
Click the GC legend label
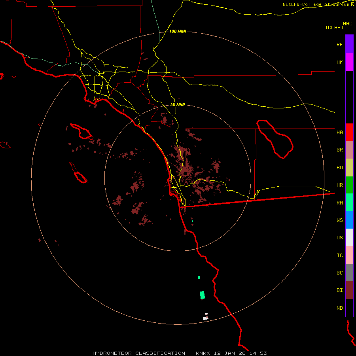click(x=340, y=273)
